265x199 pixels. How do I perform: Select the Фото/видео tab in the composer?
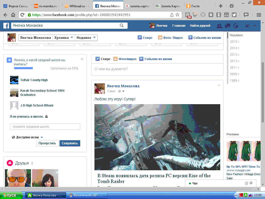tap(125, 59)
